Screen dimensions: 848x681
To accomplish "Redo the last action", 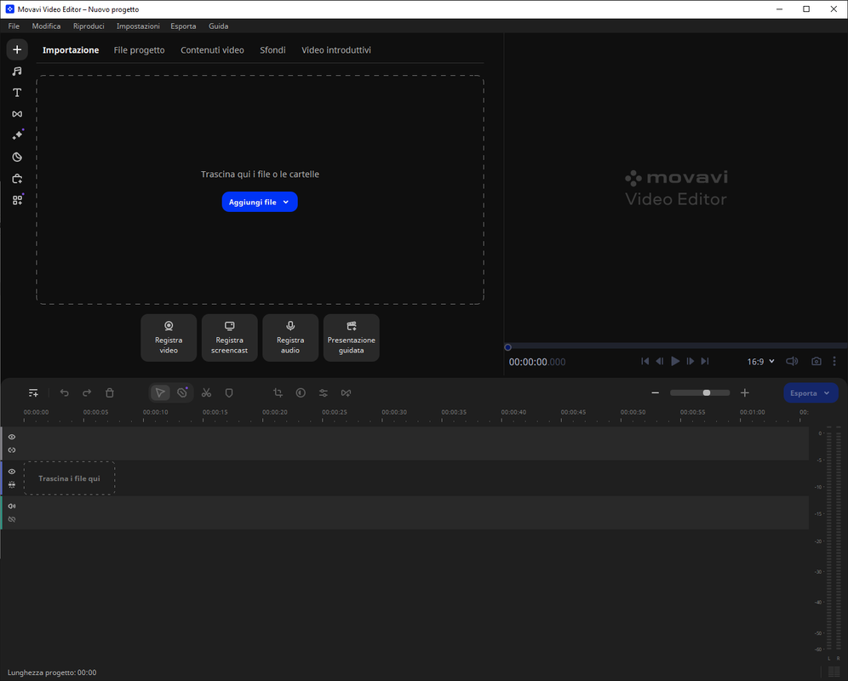I will [x=87, y=392].
